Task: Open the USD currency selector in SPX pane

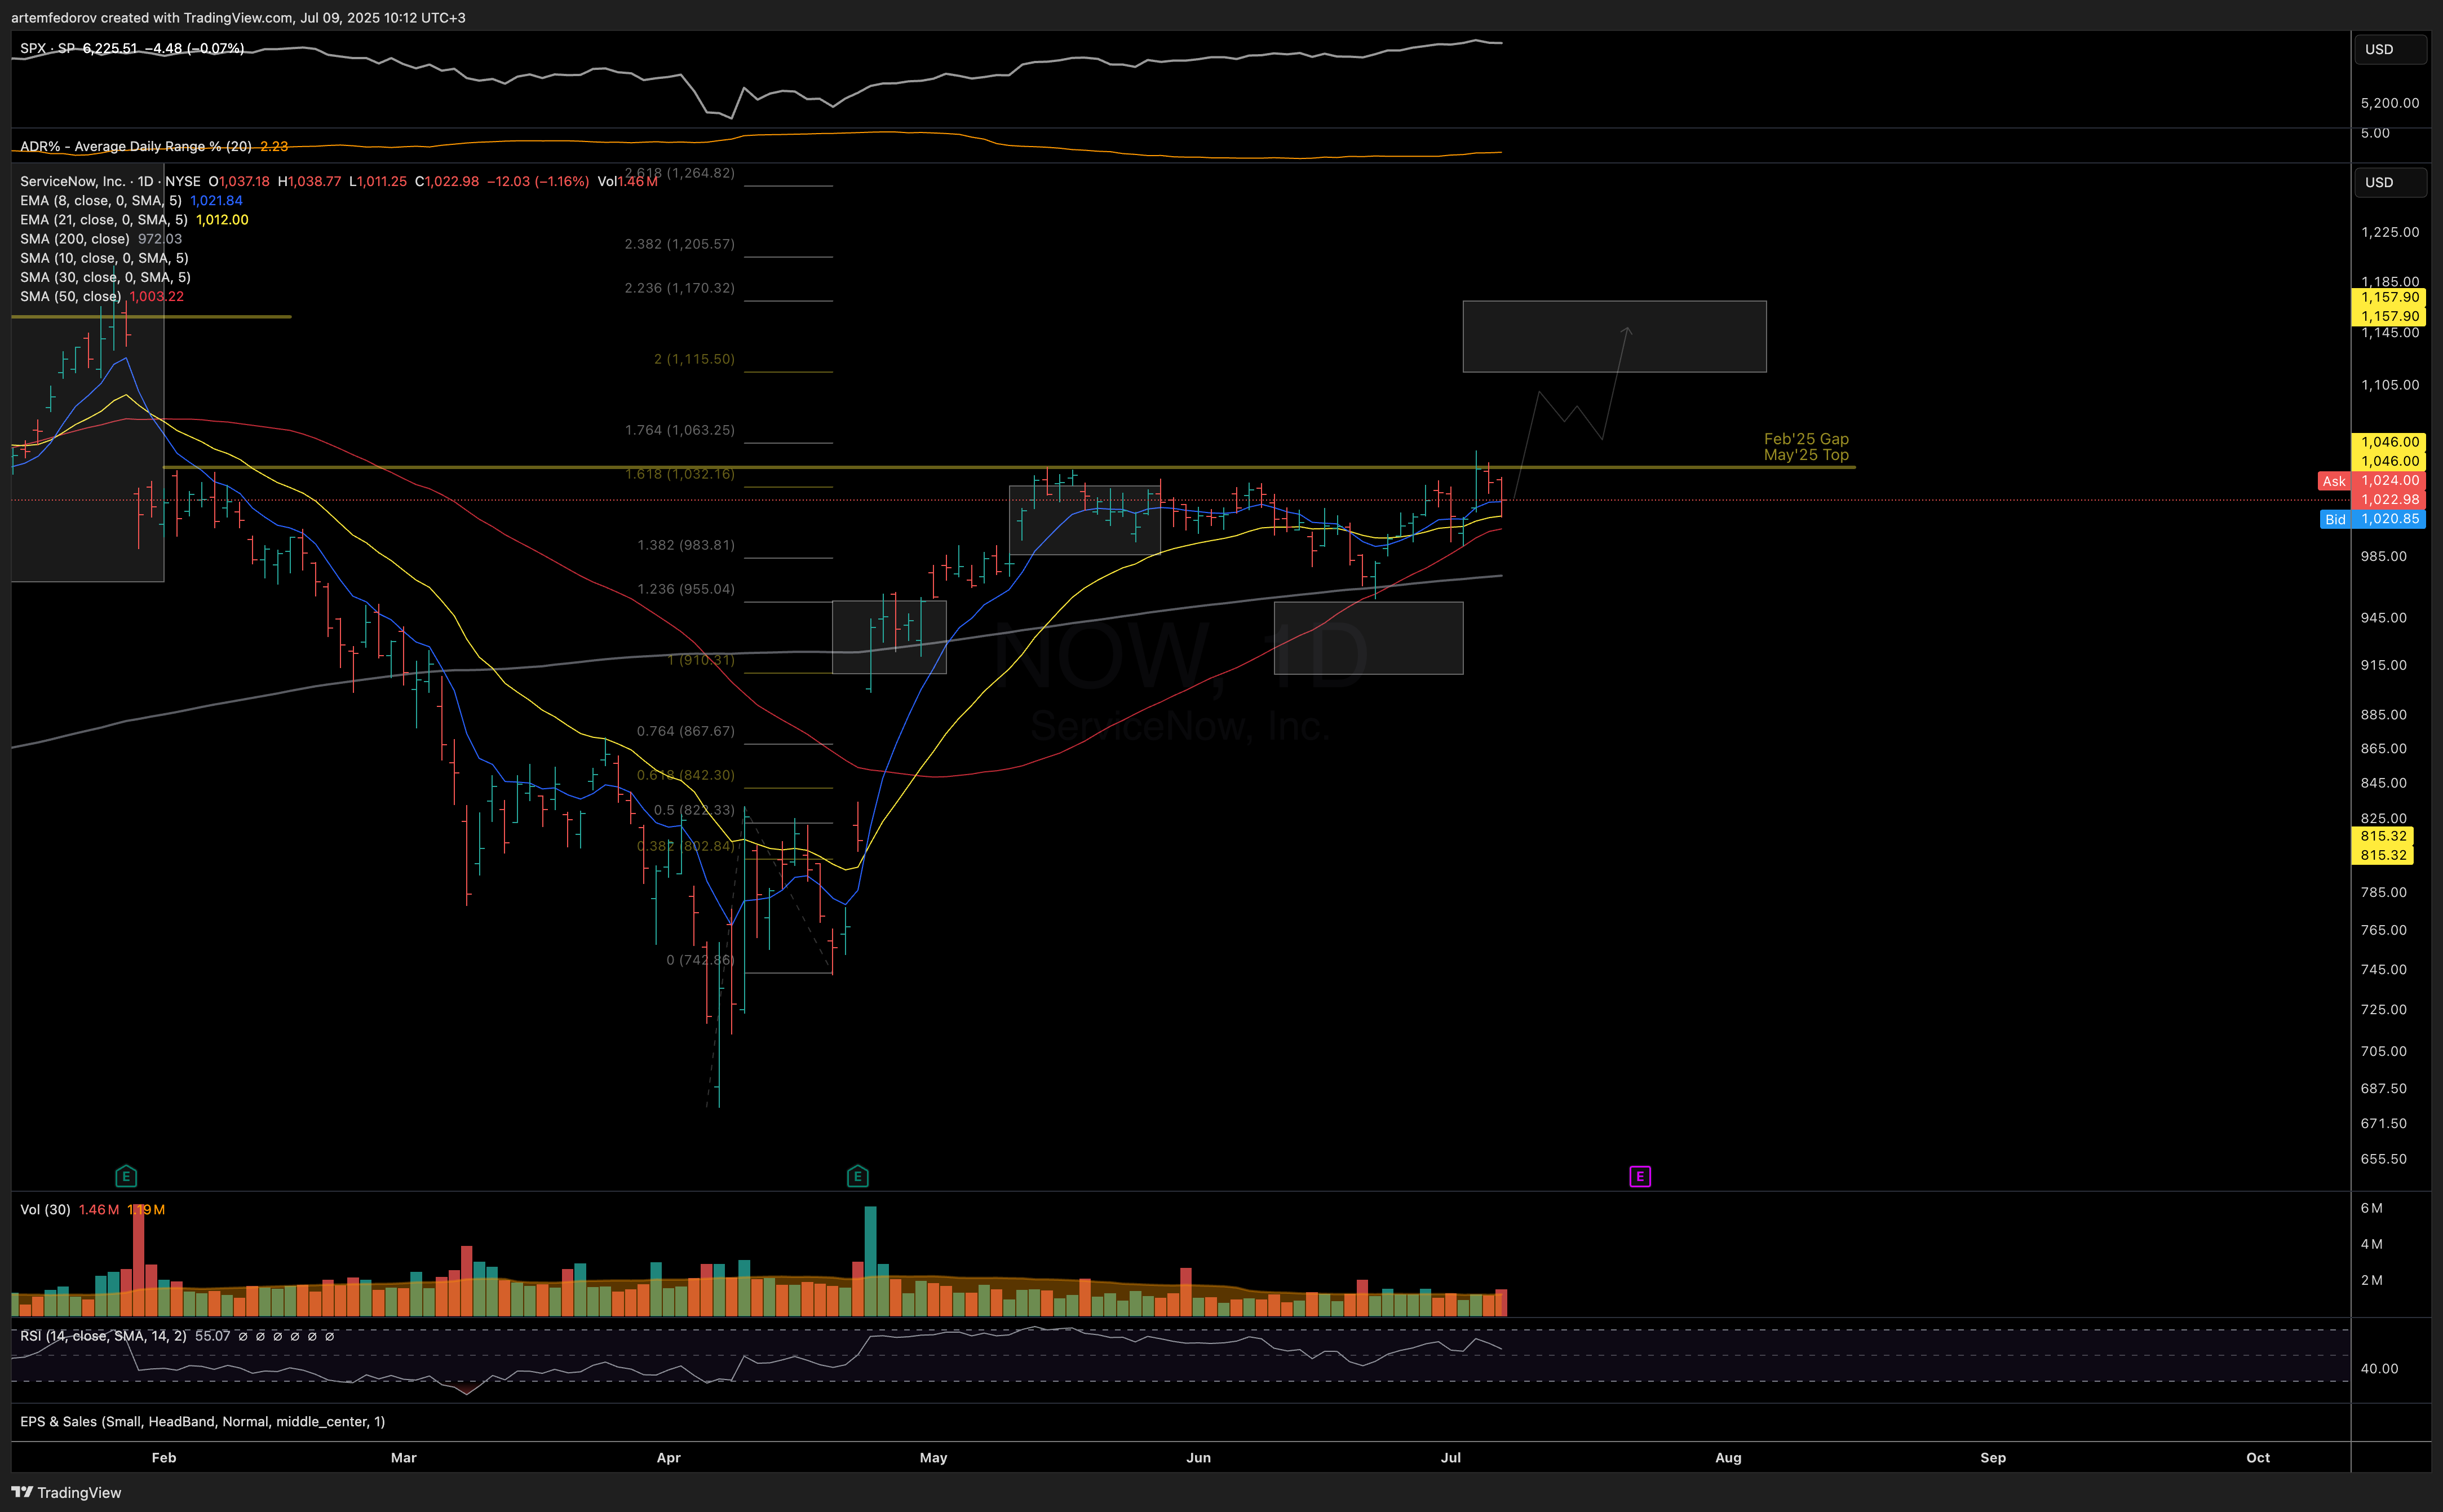Action: click(x=2390, y=49)
